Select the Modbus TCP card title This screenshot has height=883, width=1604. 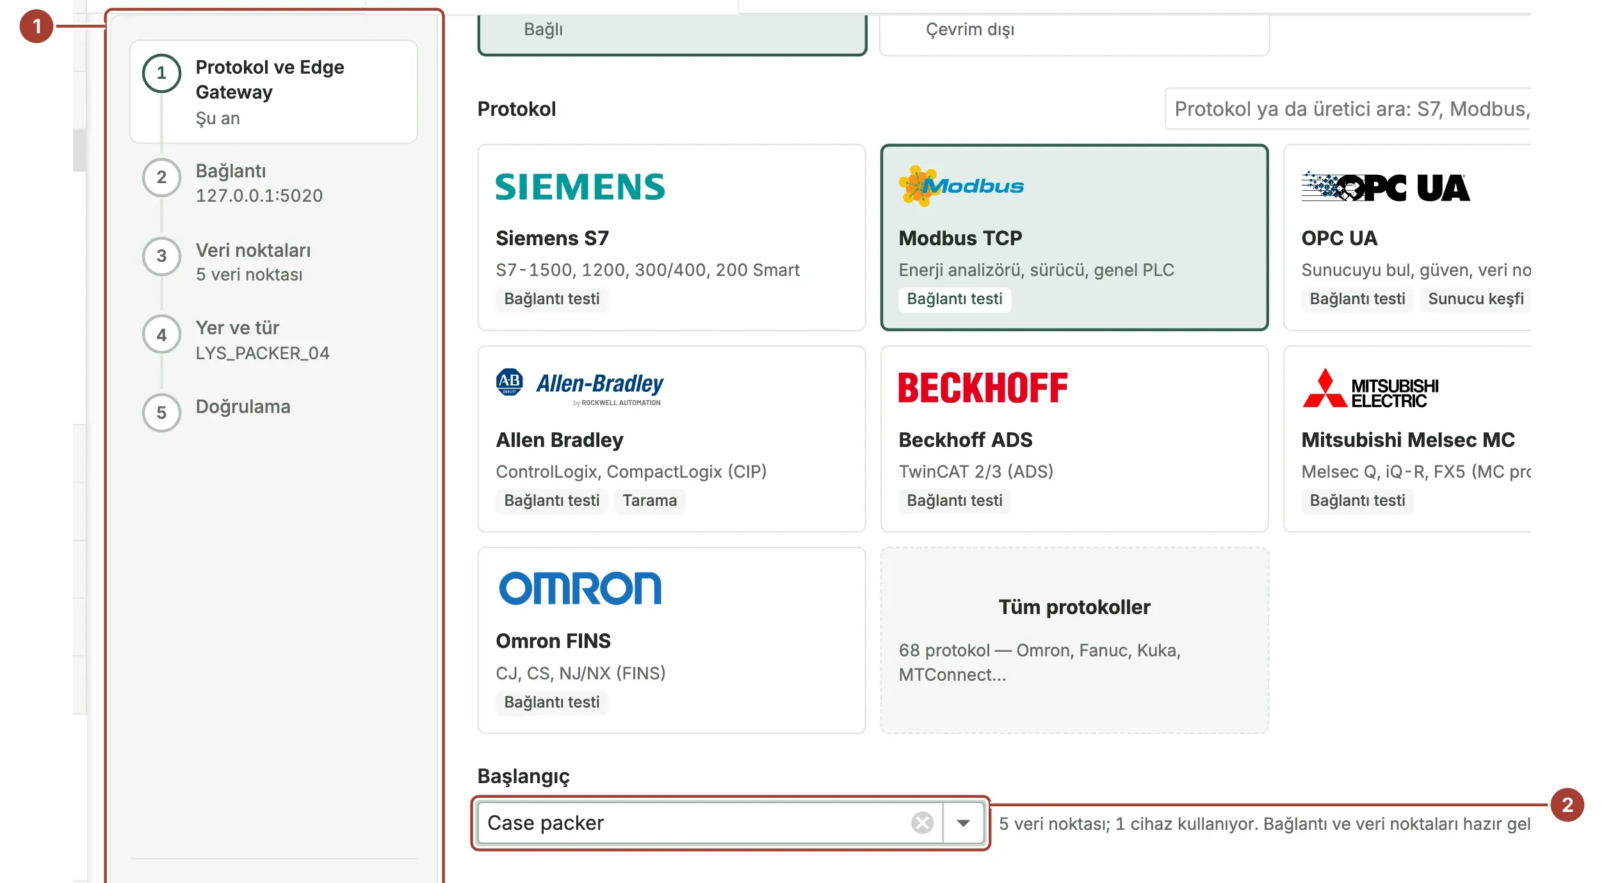click(x=960, y=238)
